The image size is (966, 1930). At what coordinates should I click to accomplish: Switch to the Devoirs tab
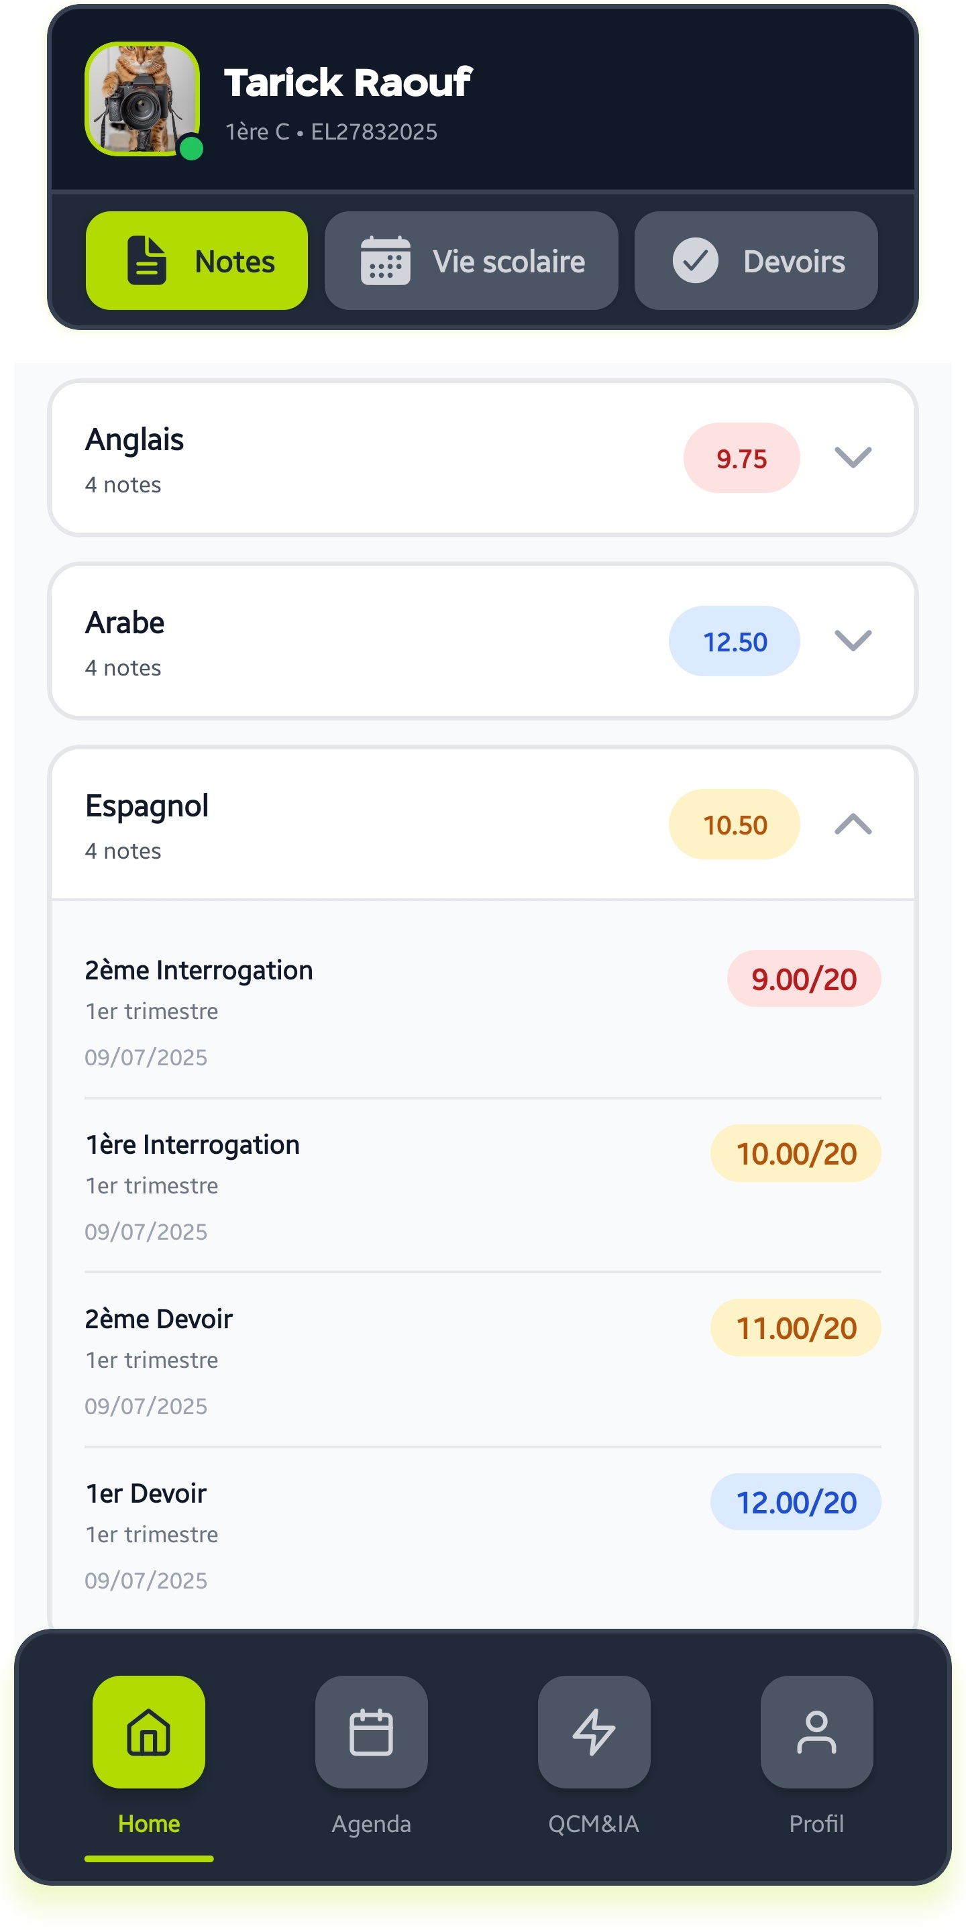point(793,262)
